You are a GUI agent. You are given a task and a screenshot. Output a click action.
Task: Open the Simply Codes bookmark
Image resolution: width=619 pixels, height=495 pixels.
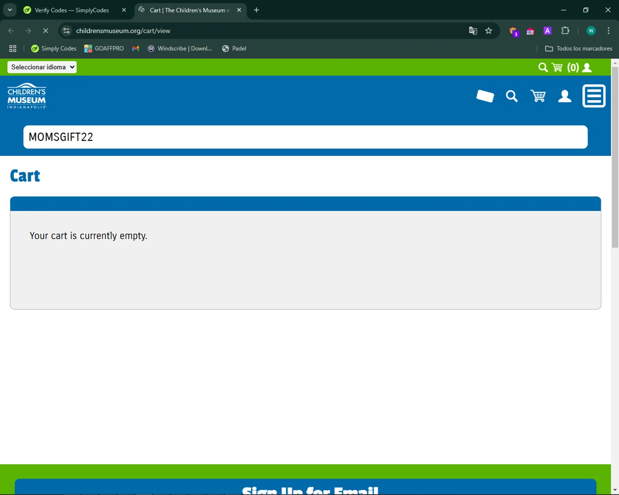click(54, 48)
